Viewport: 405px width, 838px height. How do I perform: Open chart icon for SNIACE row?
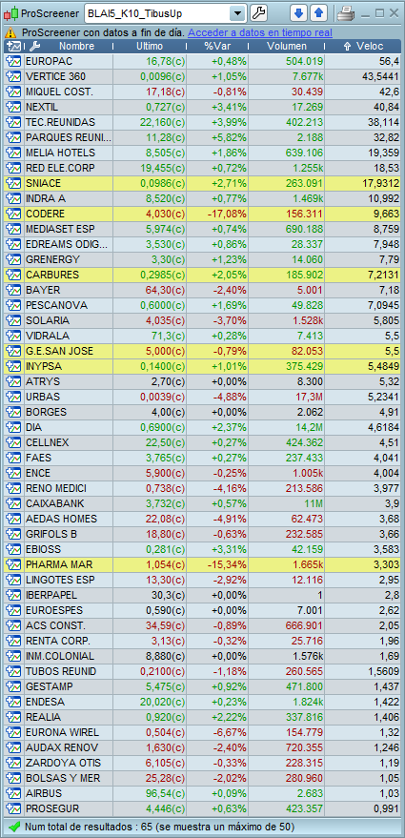coord(12,183)
